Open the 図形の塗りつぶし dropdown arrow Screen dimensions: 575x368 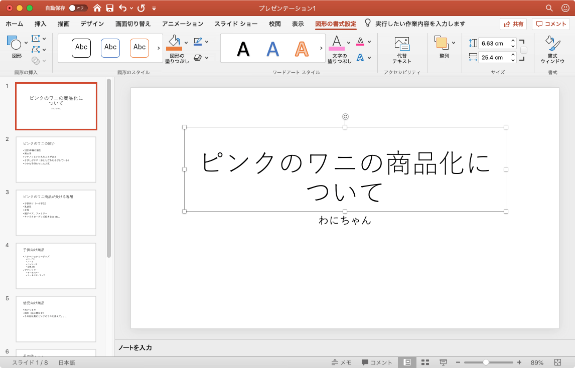[186, 42]
